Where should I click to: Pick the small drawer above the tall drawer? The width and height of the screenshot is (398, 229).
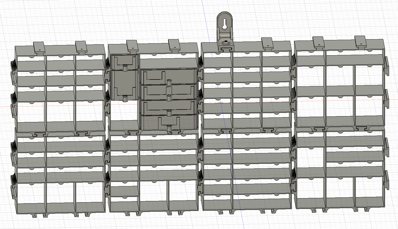(x=125, y=62)
